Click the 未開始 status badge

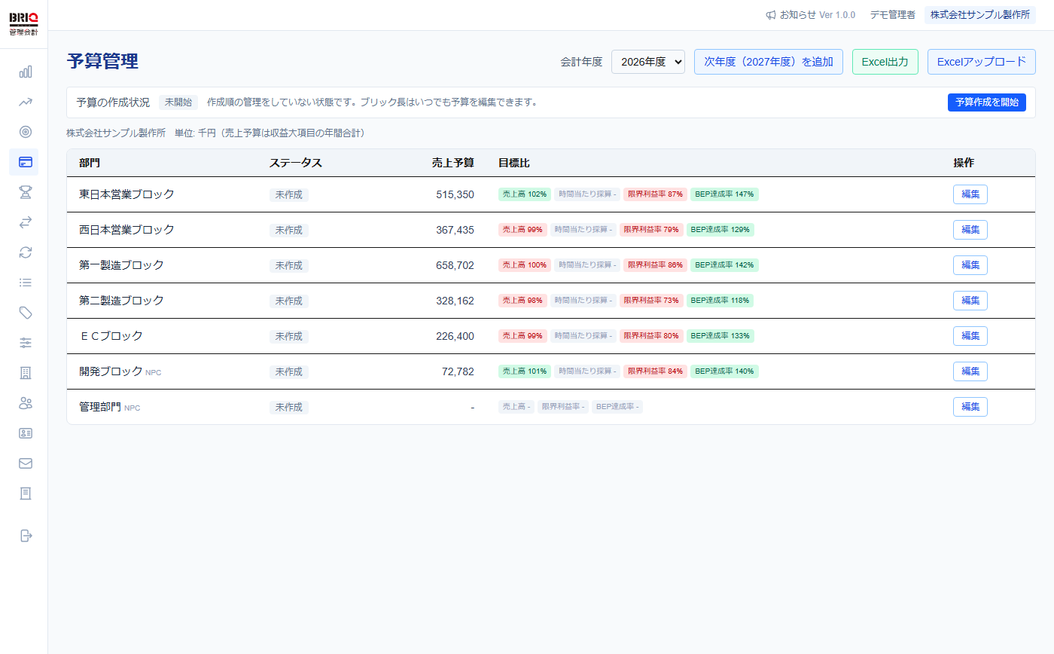coord(178,102)
